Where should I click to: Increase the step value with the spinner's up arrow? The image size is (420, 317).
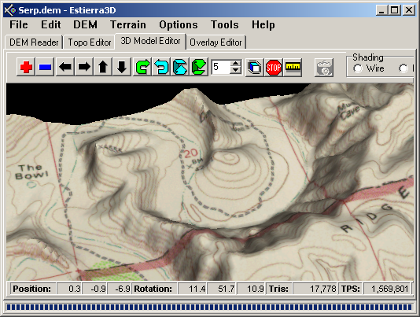[x=235, y=64]
